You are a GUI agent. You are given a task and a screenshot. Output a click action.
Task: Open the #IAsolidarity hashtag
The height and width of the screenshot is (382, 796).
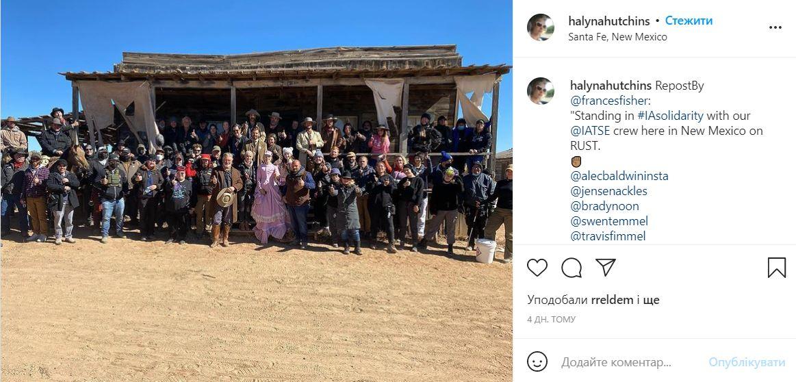(670, 116)
